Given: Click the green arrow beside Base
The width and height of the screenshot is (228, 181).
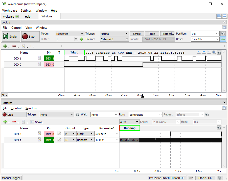Looking at the screenshot, I should tap(223, 39).
